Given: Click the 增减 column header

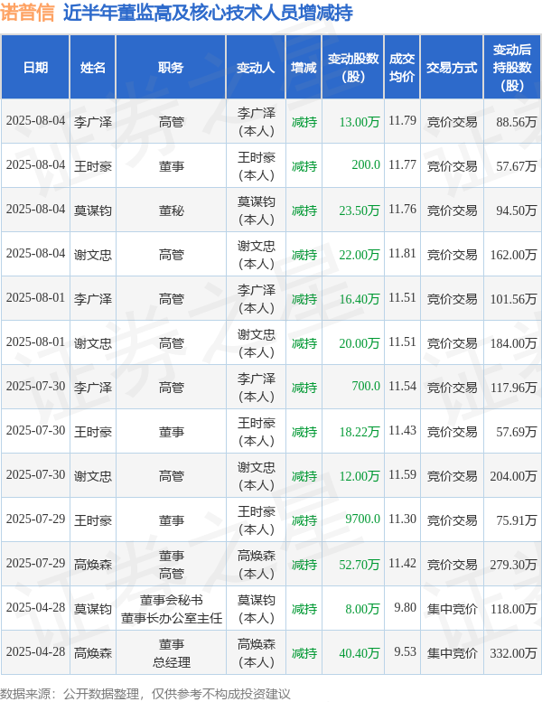Looking at the screenshot, I should coord(304,67).
